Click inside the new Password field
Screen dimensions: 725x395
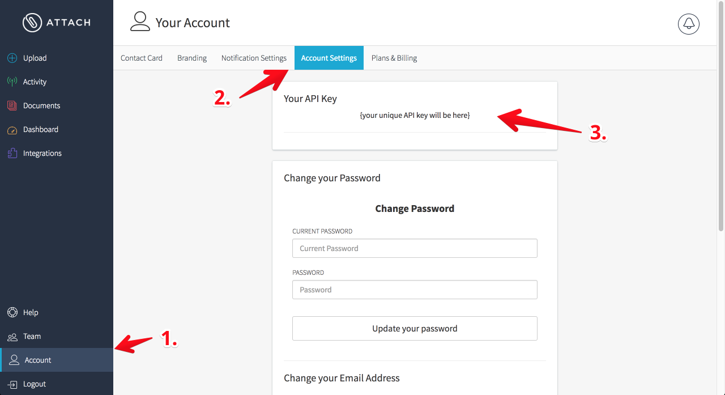[415, 290]
